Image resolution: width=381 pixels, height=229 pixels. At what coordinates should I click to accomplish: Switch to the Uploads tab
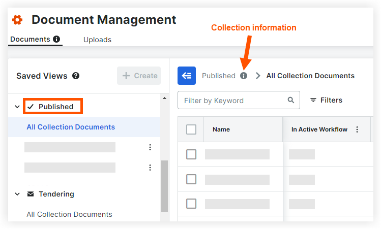(97, 40)
